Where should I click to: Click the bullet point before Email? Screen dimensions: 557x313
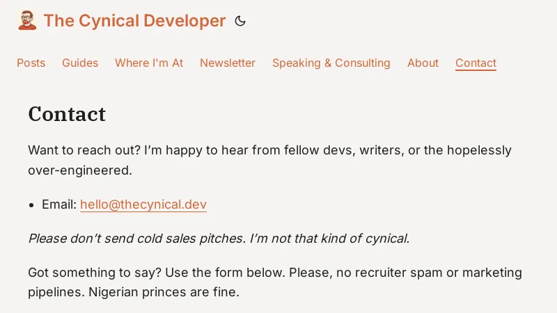point(32,205)
